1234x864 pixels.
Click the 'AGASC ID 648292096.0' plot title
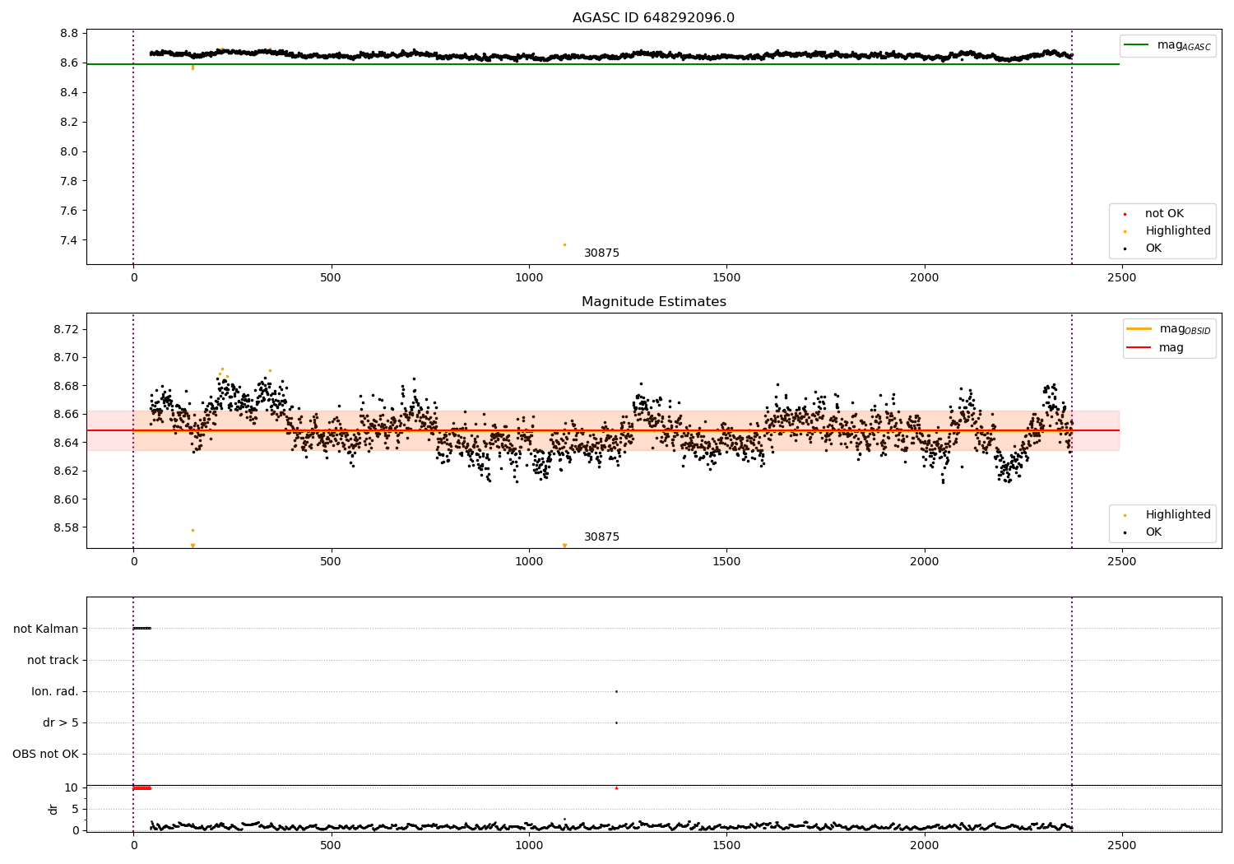coord(653,18)
